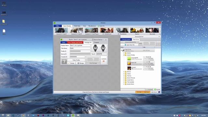Click the unknown gamer picture icon
This screenshot has height=117, width=208.
click(x=64, y=62)
